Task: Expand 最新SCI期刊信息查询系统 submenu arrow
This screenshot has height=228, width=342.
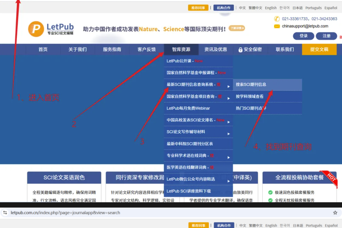Action: pos(229,86)
